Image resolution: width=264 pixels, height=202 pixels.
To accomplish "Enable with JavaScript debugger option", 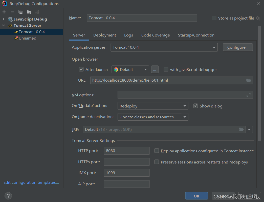I will click(x=166, y=69).
